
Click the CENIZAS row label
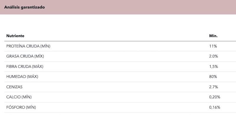14,87
